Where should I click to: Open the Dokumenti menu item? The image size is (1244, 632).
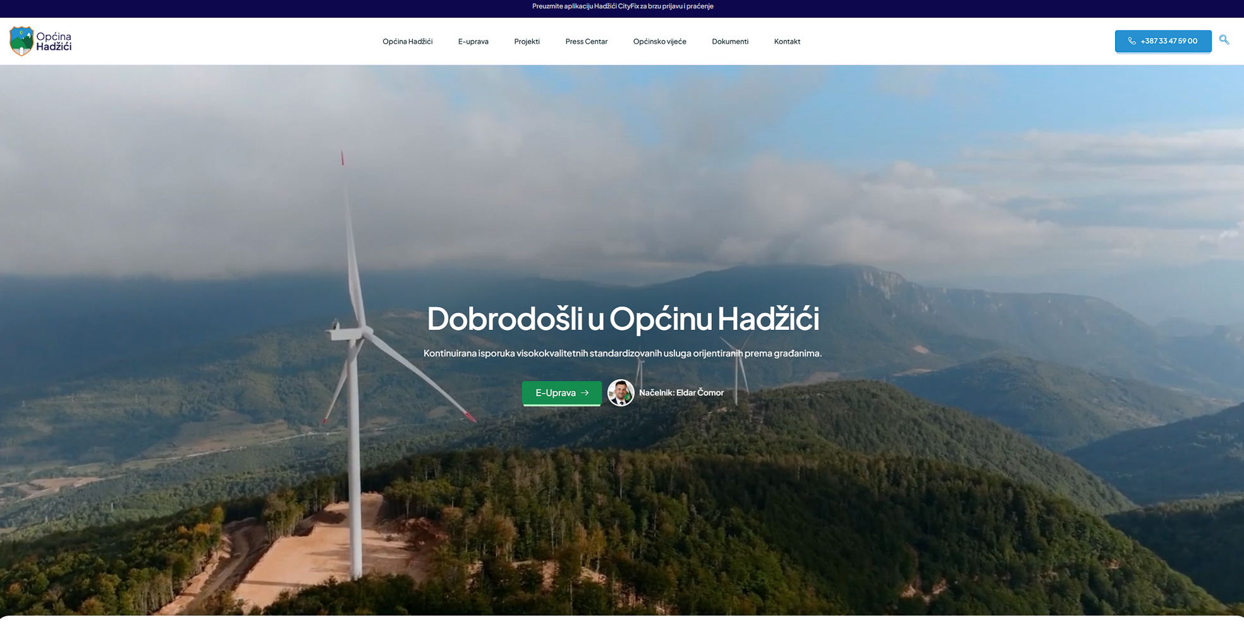pos(729,42)
